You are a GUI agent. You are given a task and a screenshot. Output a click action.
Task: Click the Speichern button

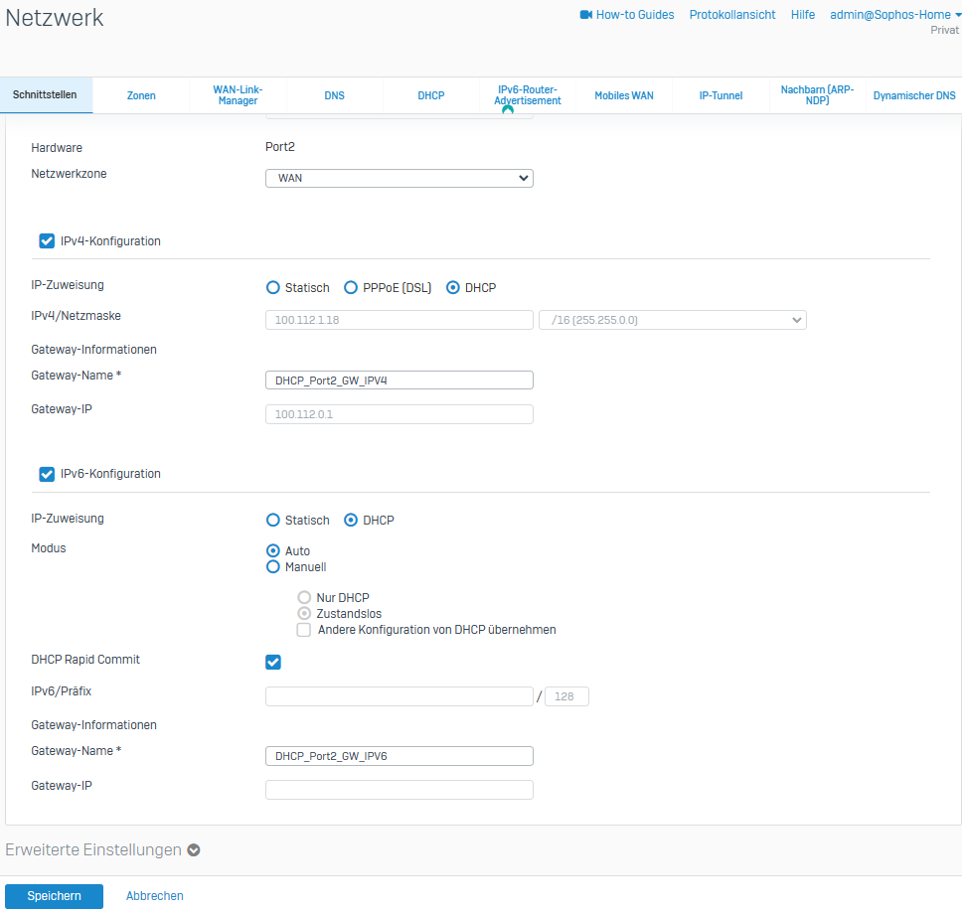(x=54, y=896)
